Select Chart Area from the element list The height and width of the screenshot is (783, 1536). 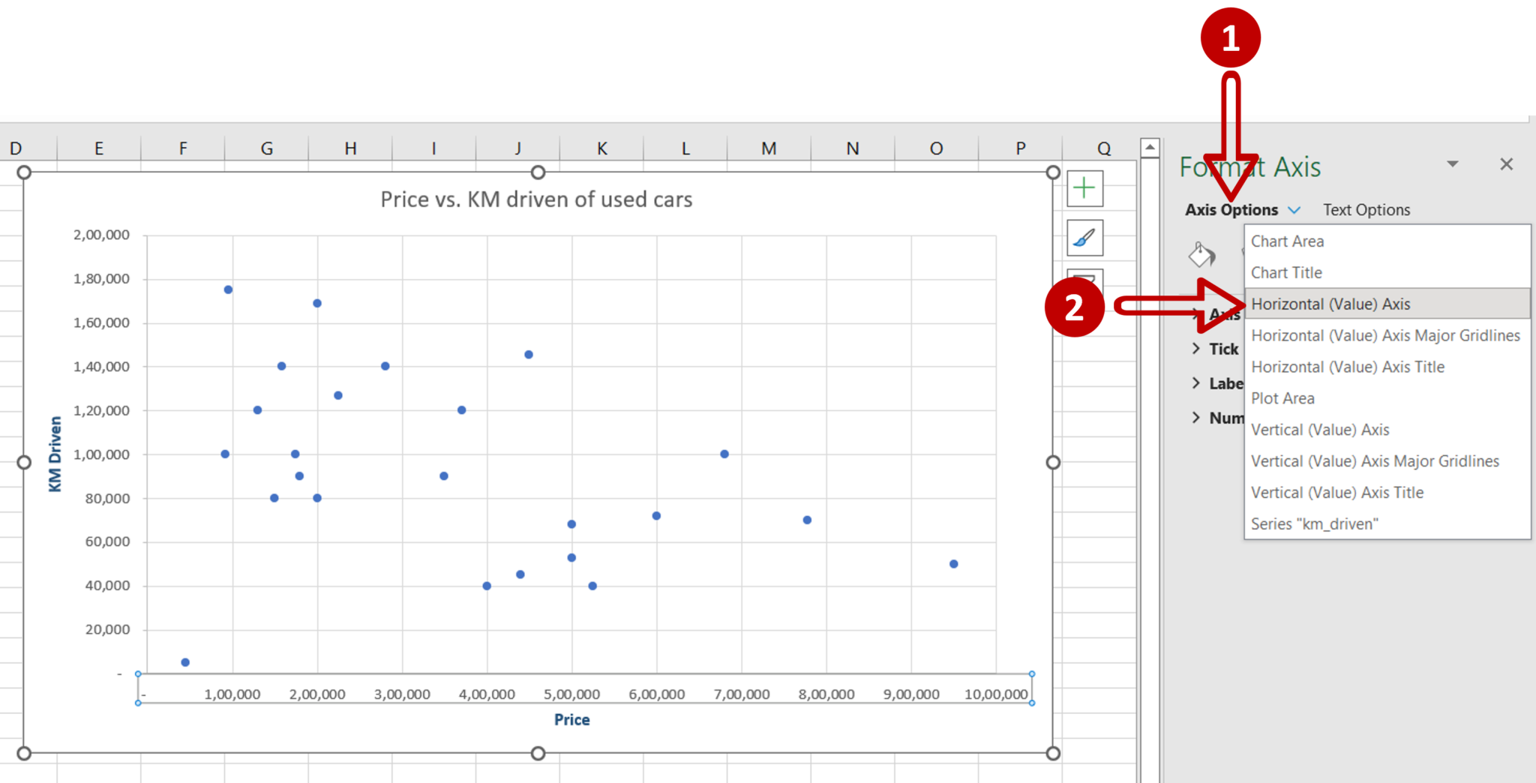[x=1287, y=241]
